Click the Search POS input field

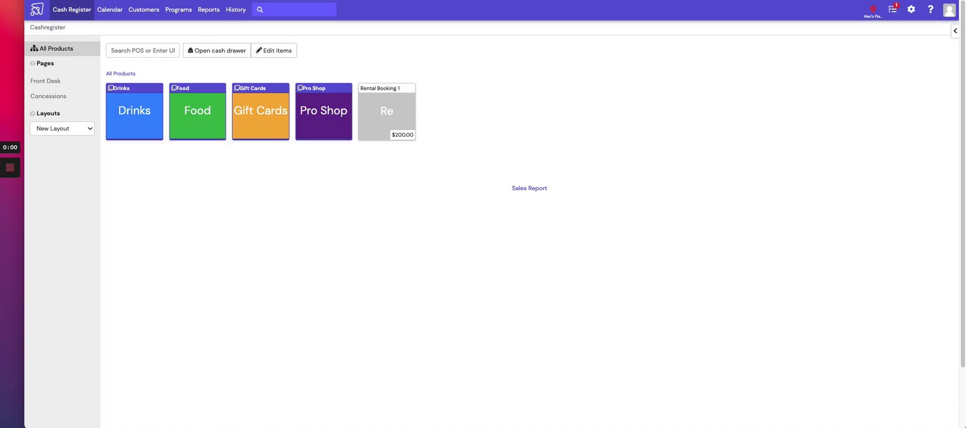pyautogui.click(x=143, y=51)
